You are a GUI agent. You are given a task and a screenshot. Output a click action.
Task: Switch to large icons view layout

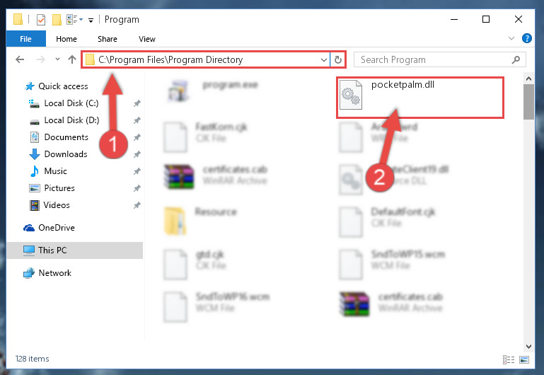tap(524, 359)
